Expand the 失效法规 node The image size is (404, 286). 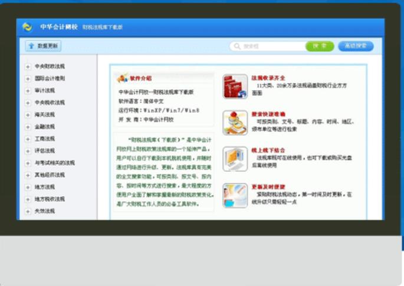28,211
